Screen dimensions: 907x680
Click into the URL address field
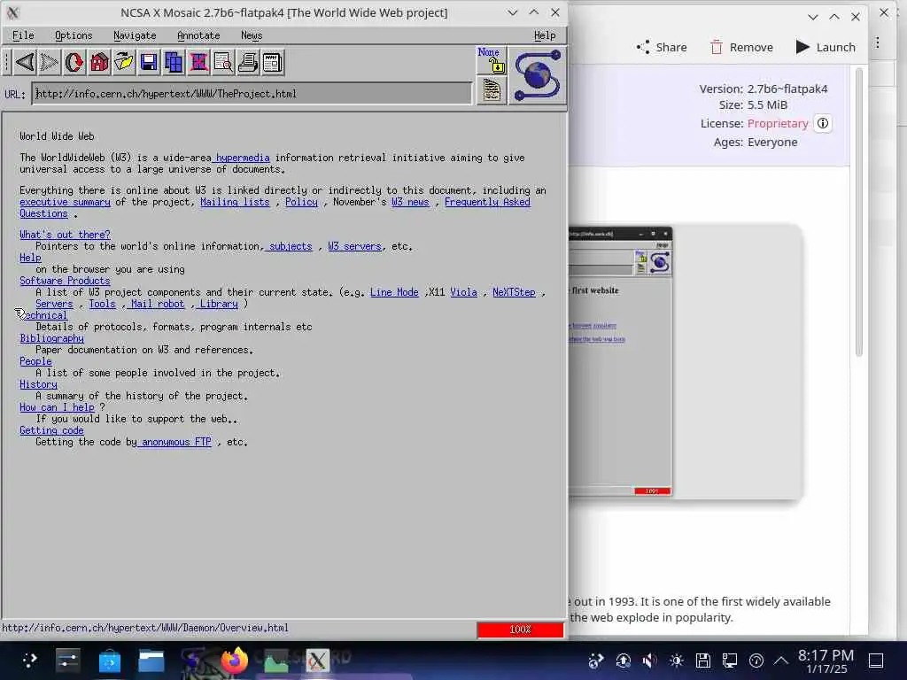click(x=252, y=94)
